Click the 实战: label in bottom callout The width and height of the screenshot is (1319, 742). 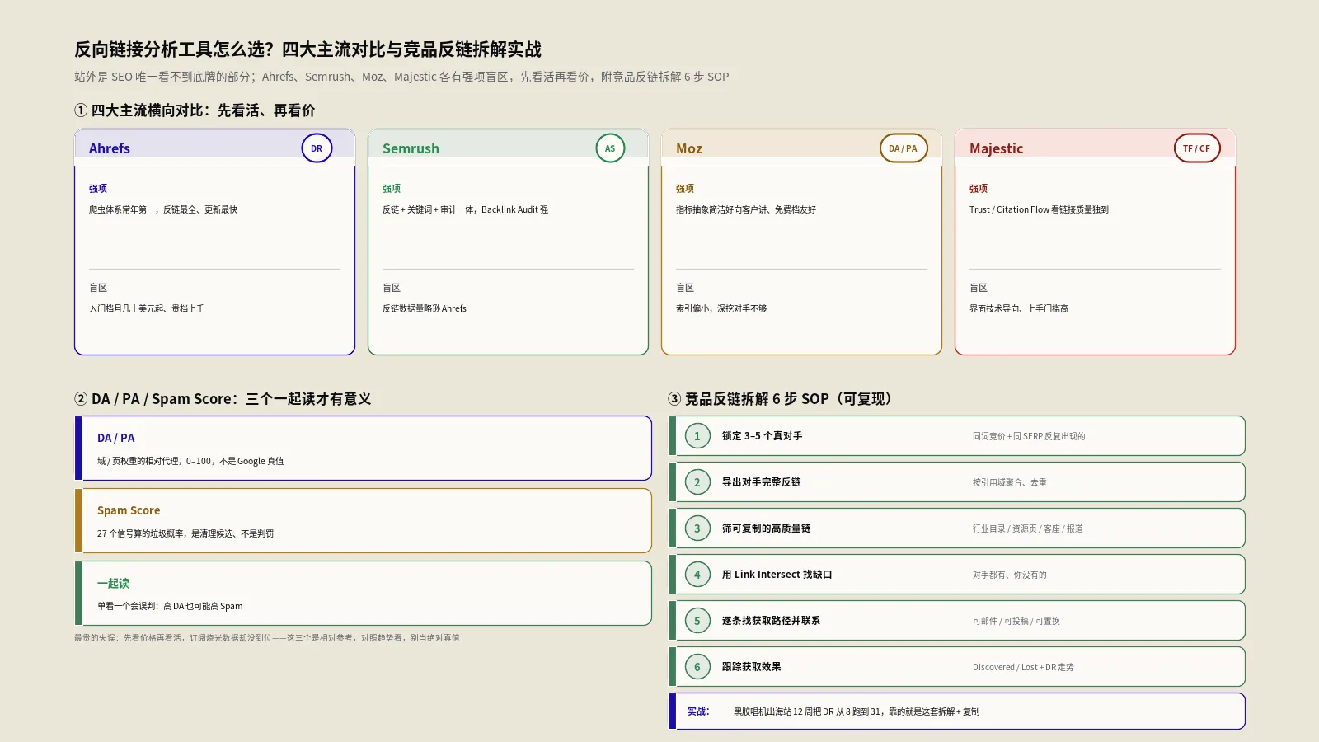click(x=698, y=711)
